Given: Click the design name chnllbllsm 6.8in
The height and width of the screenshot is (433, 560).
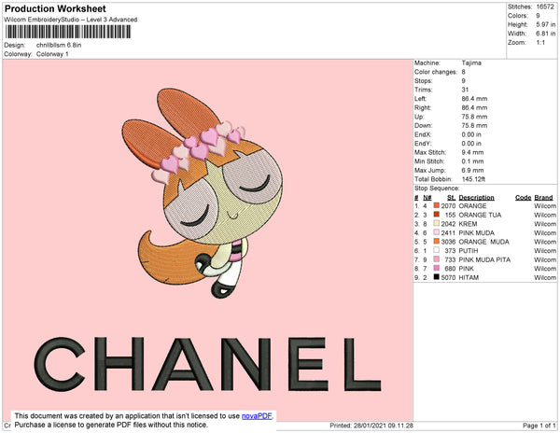Looking at the screenshot, I should [x=59, y=45].
